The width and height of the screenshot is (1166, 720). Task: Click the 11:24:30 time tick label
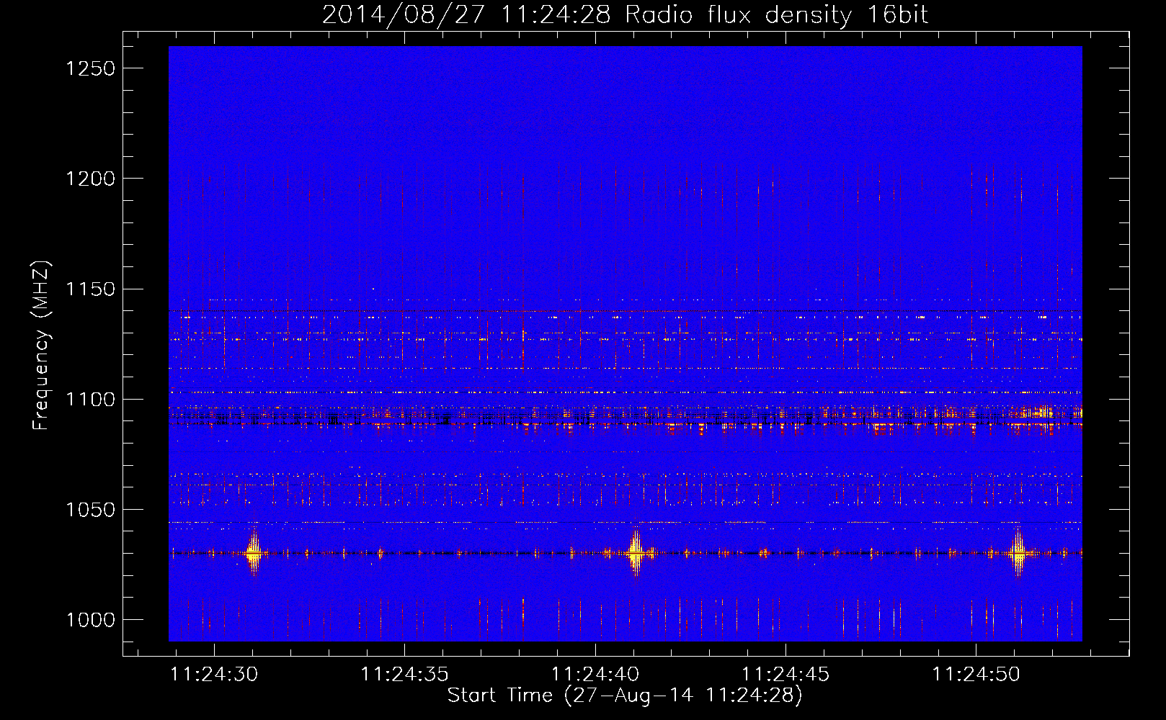214,675
